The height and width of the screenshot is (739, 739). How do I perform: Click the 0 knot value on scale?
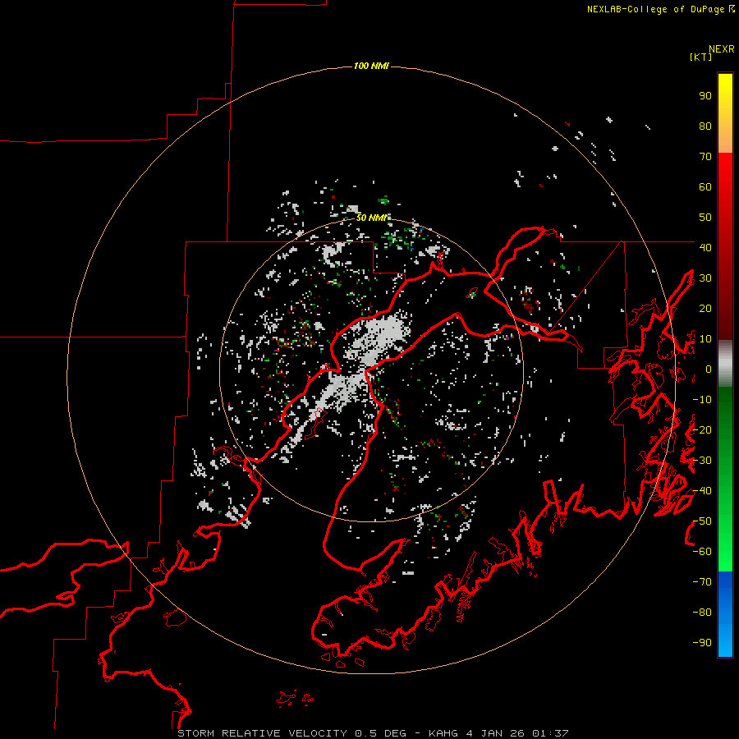pyautogui.click(x=709, y=369)
